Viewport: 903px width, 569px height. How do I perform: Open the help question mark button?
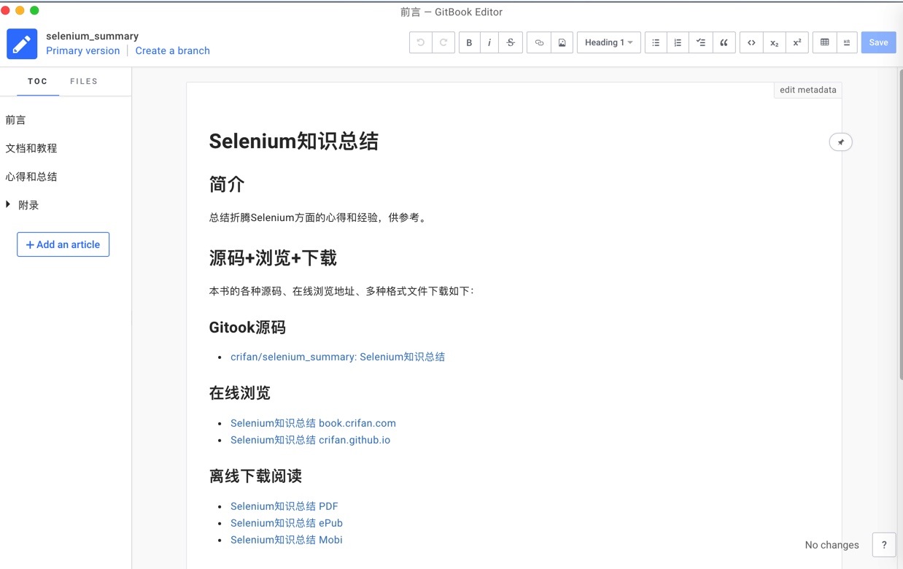[884, 544]
